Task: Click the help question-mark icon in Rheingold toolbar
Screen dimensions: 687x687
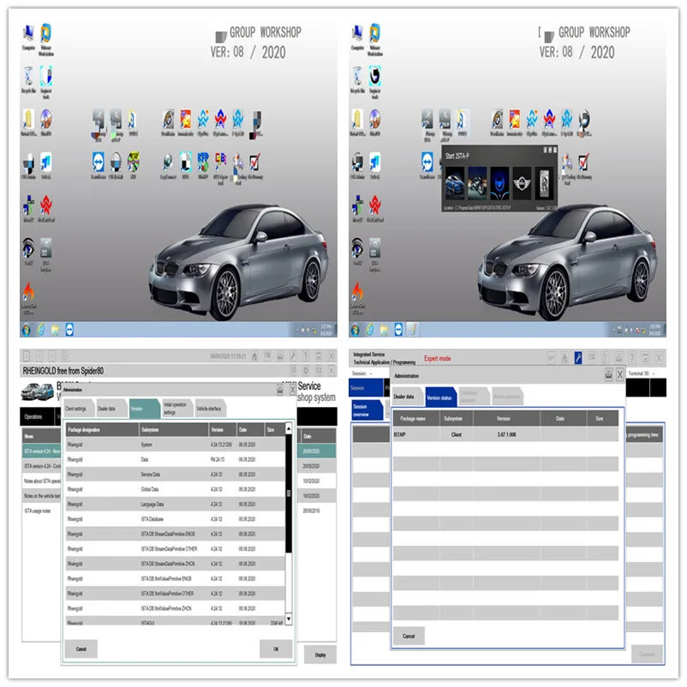Action: pos(306,355)
